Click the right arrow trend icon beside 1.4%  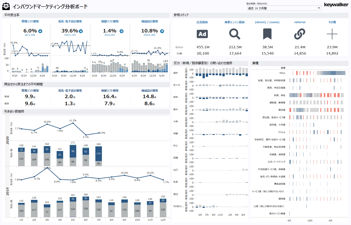[x=122, y=31]
